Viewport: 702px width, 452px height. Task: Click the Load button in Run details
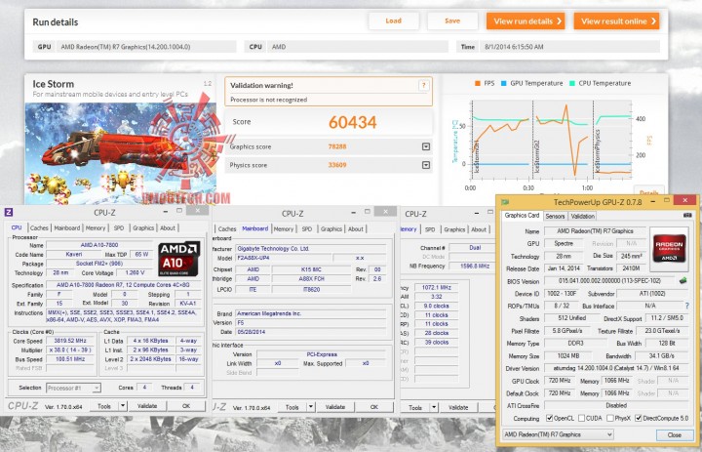click(394, 21)
